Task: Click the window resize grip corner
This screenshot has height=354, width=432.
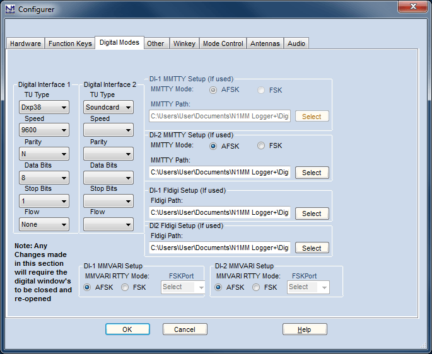Action: [424, 346]
